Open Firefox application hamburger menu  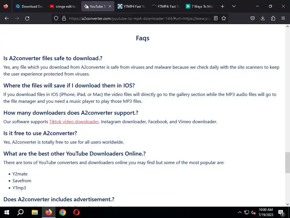click(x=283, y=18)
